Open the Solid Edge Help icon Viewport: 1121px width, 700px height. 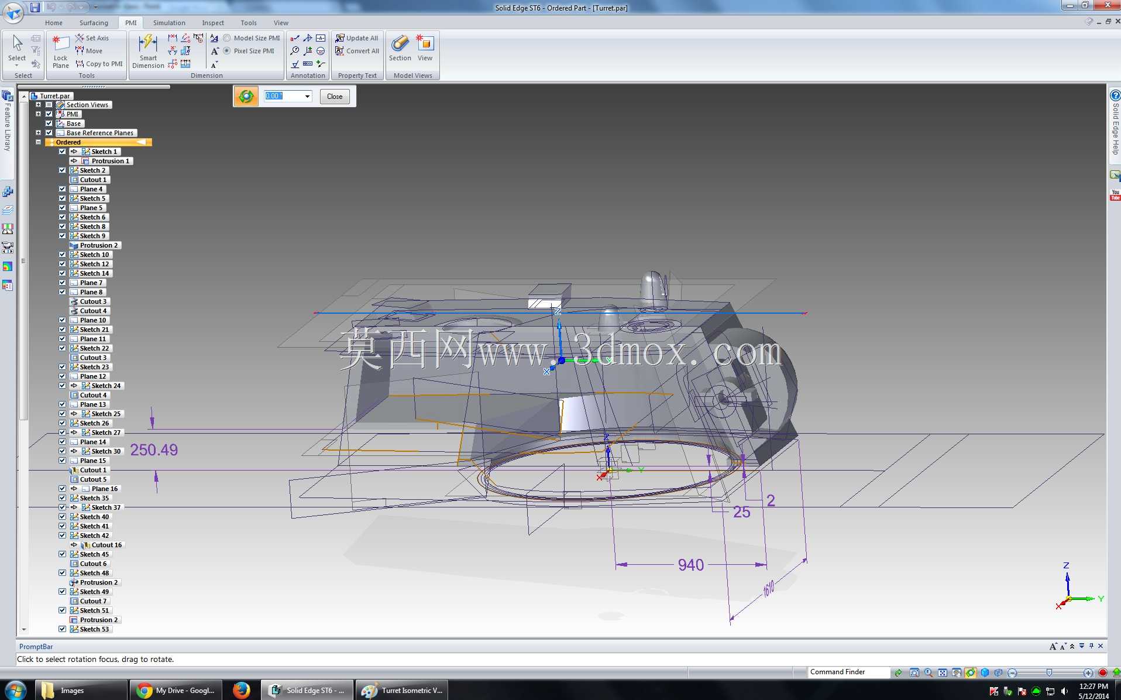(1115, 95)
